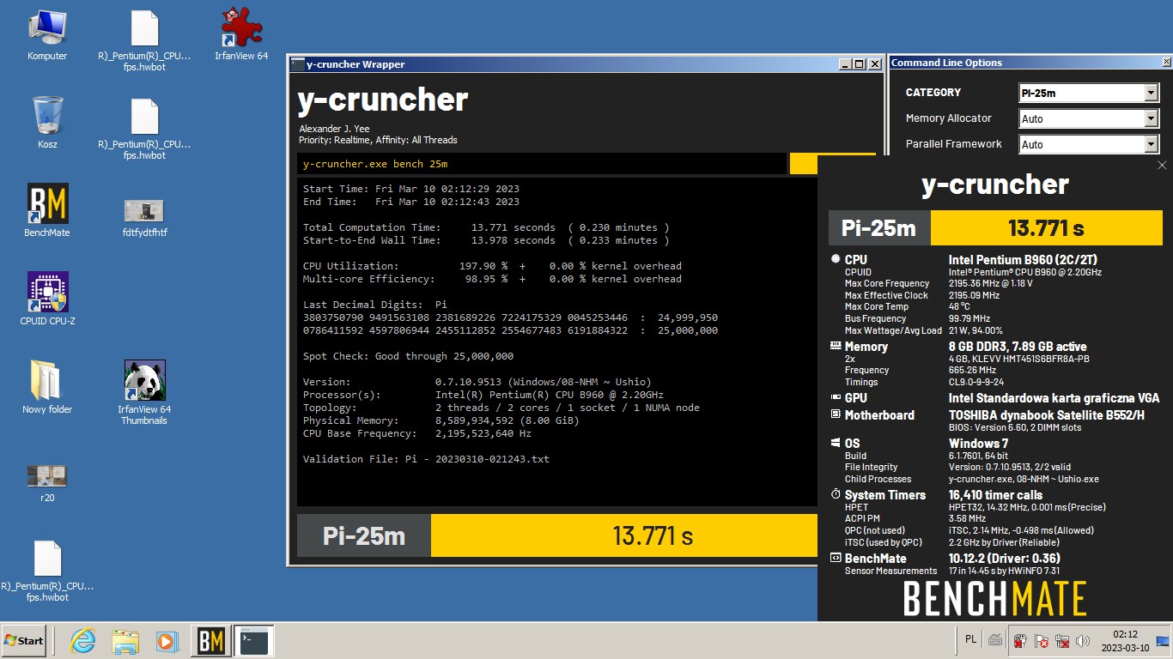
Task: Click the overlay 13.771 s score bar
Action: click(x=1046, y=228)
